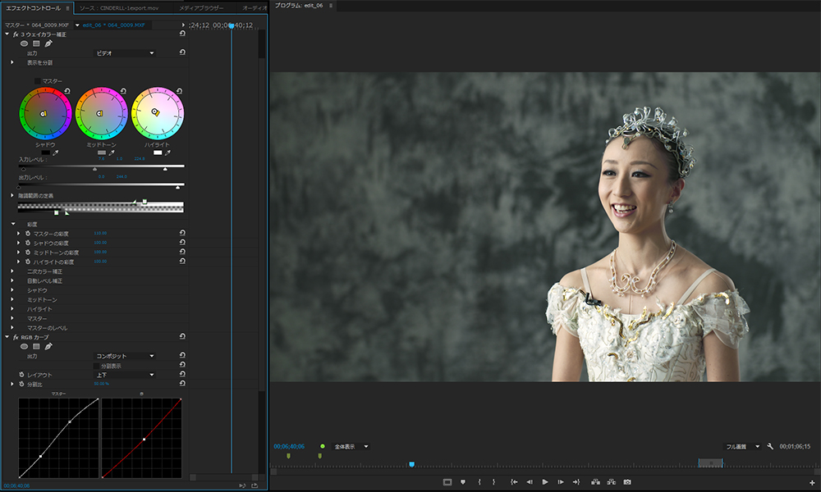Reset the ハイライト color wheel

pos(179,91)
